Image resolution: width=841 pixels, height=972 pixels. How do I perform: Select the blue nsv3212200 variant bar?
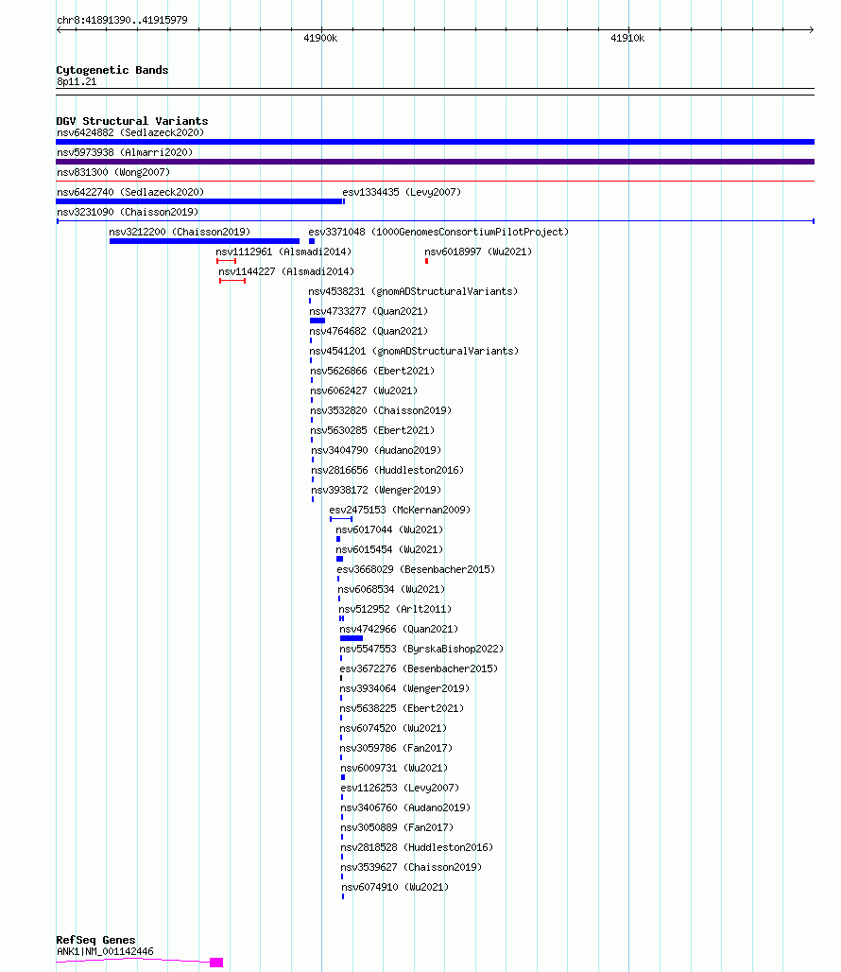click(204, 241)
